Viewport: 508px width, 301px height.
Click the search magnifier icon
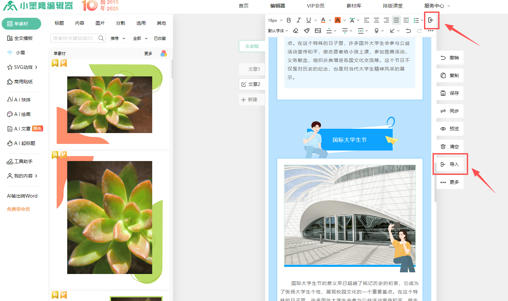tap(101, 38)
